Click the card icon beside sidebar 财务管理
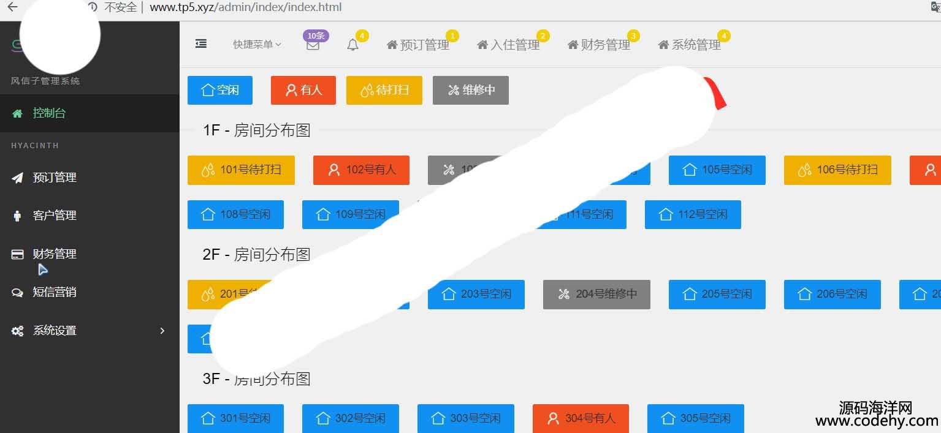941x433 pixels. click(x=17, y=254)
